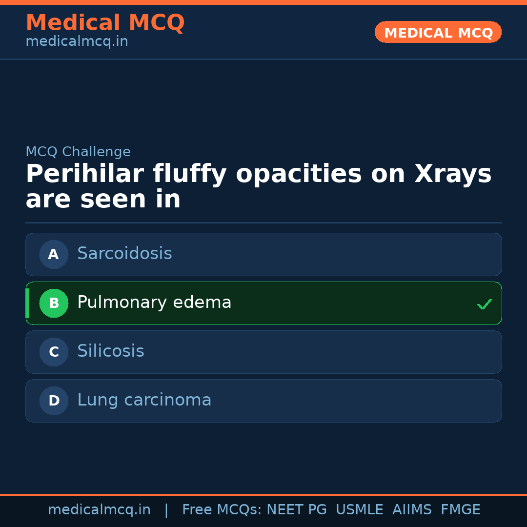Choose the Silicosis answer option

point(263,352)
